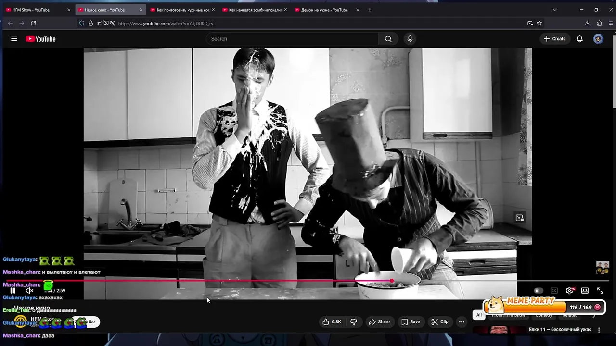Go to YouTube home via the logo

coord(41,39)
